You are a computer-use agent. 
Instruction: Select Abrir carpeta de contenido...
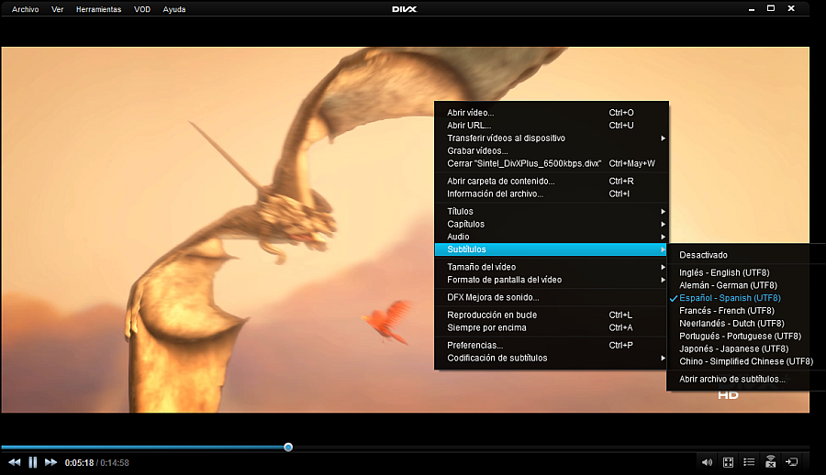coord(551,182)
